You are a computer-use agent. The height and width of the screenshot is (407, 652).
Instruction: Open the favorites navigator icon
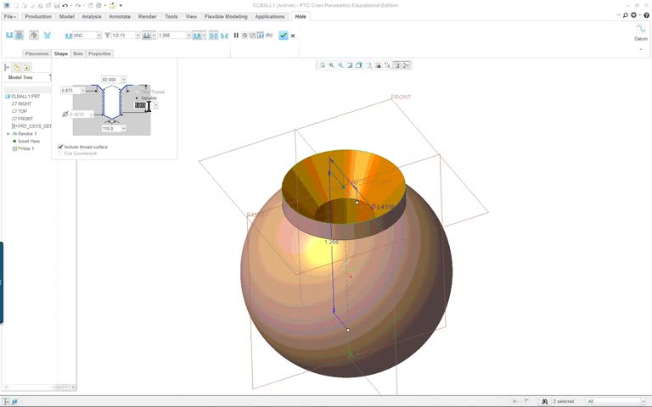click(26, 67)
